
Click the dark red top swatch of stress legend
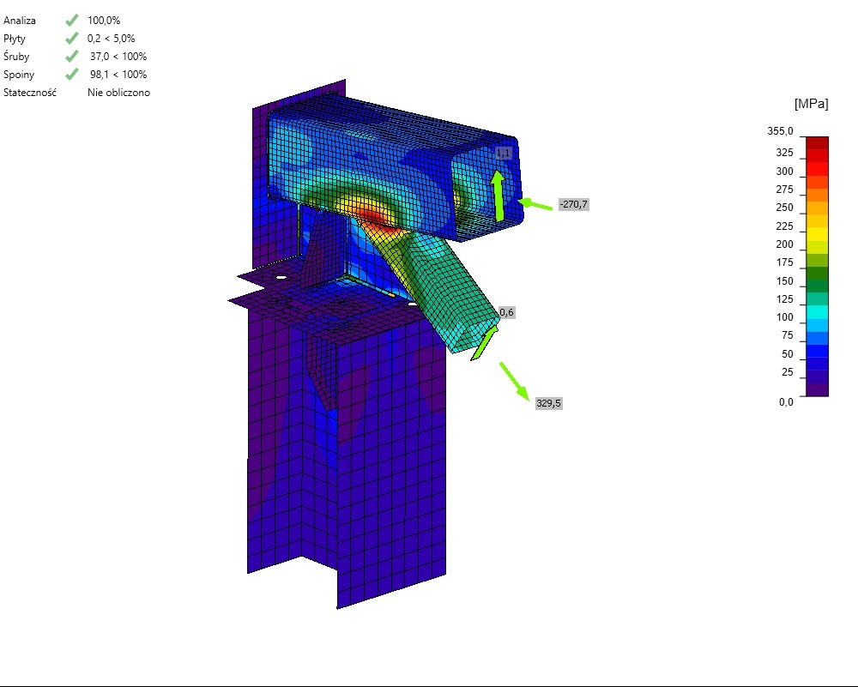pos(817,142)
